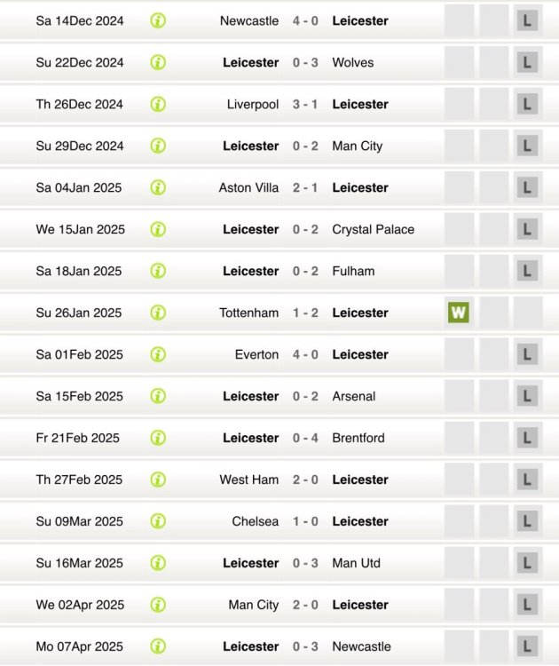Click info icon for Newcastle 4-0 Leicester match

[158, 20]
